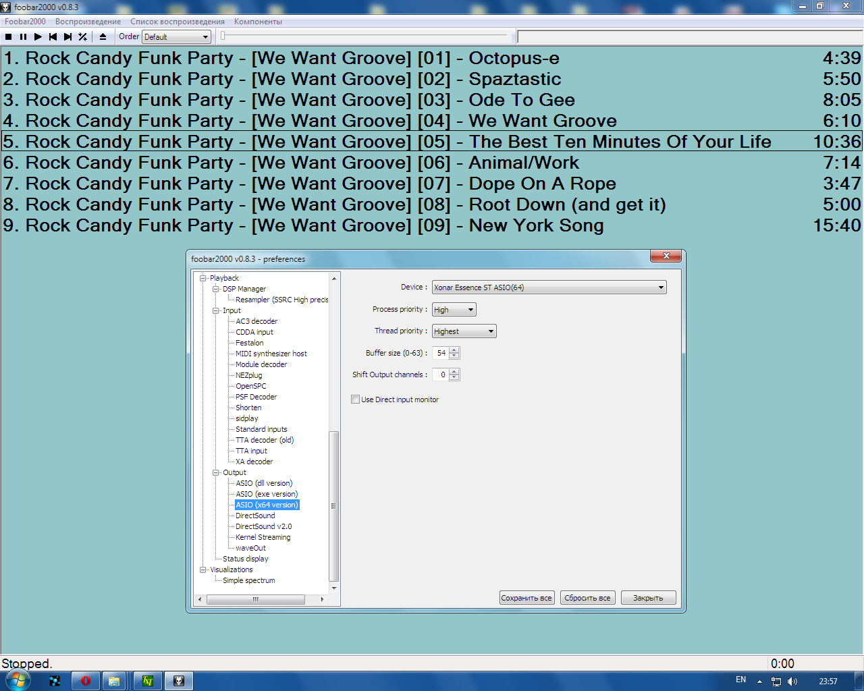This screenshot has width=864, height=691.
Task: Click the random track button
Action: pos(82,37)
